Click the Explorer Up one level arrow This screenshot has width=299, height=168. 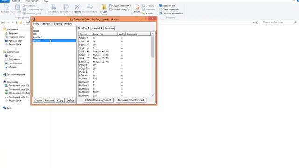(17, 22)
